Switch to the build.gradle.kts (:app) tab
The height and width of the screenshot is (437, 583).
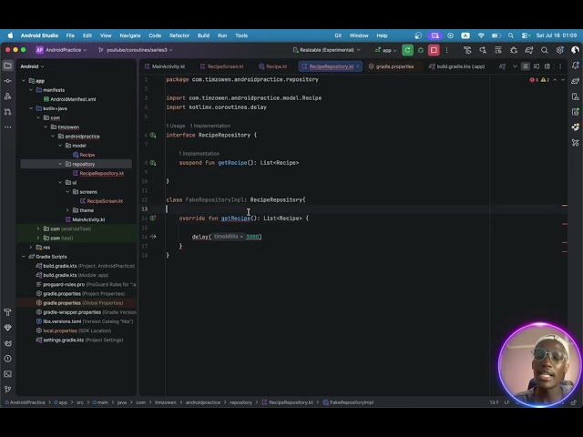(457, 66)
